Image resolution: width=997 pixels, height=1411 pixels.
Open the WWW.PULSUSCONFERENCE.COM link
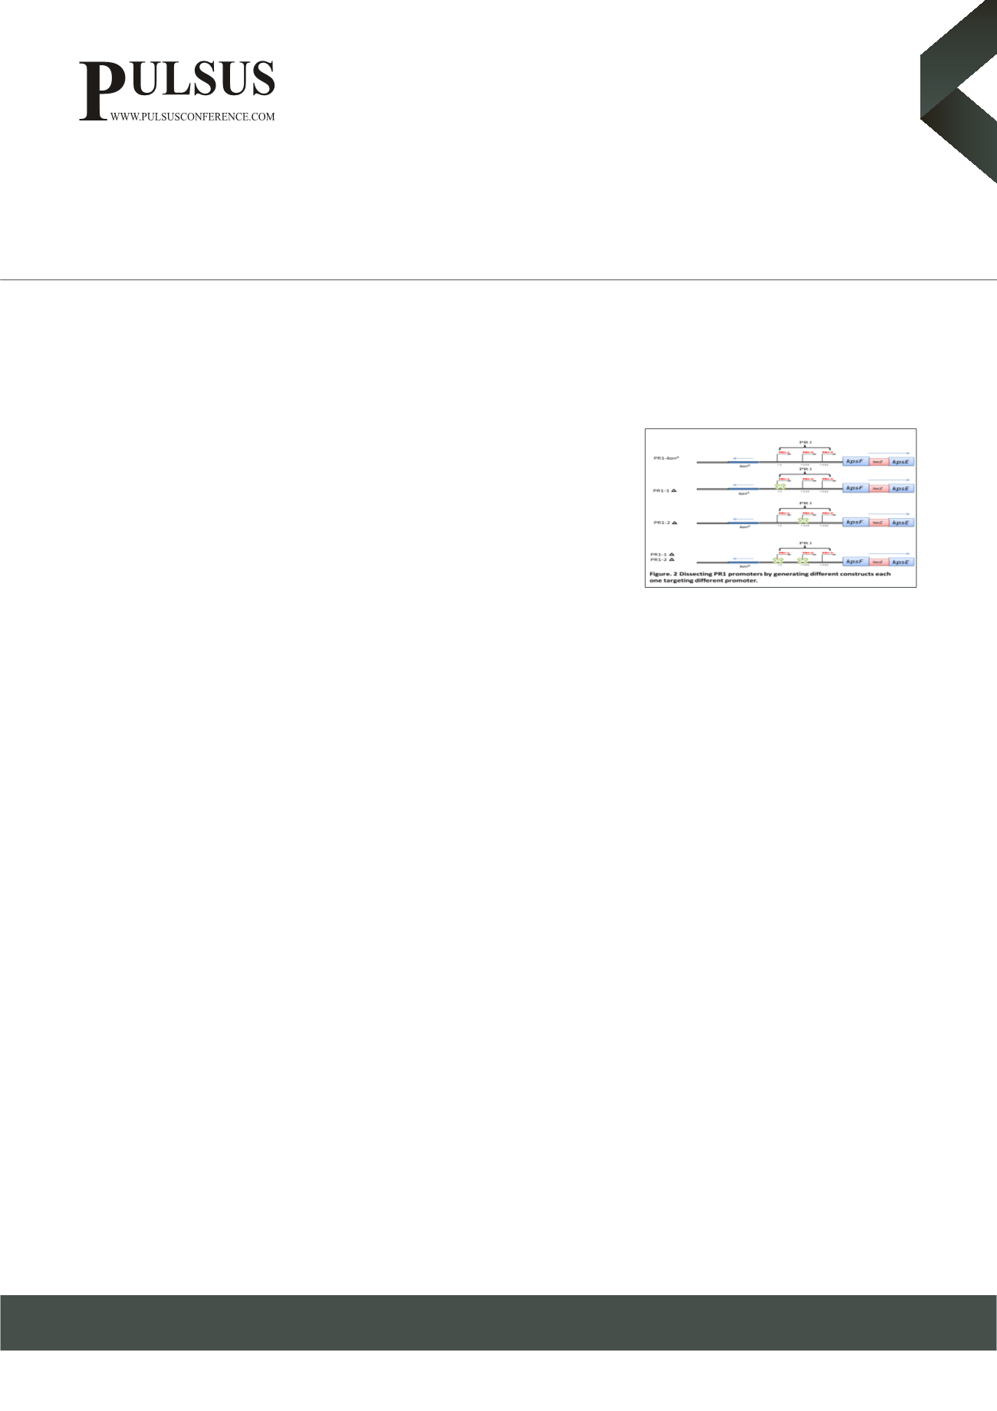[192, 117]
